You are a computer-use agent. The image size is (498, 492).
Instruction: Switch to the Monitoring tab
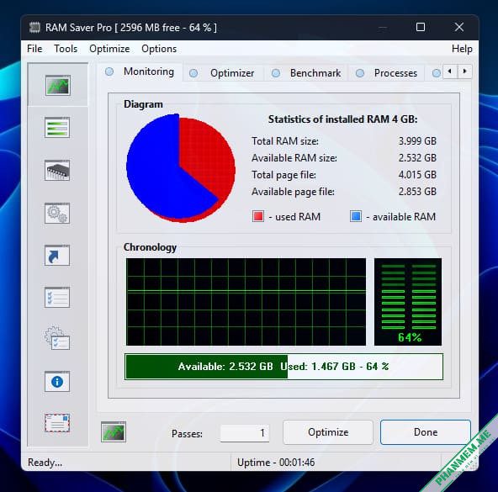140,71
